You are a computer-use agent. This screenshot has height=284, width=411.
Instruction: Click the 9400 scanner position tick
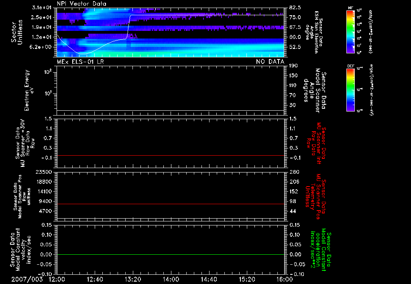point(46,201)
